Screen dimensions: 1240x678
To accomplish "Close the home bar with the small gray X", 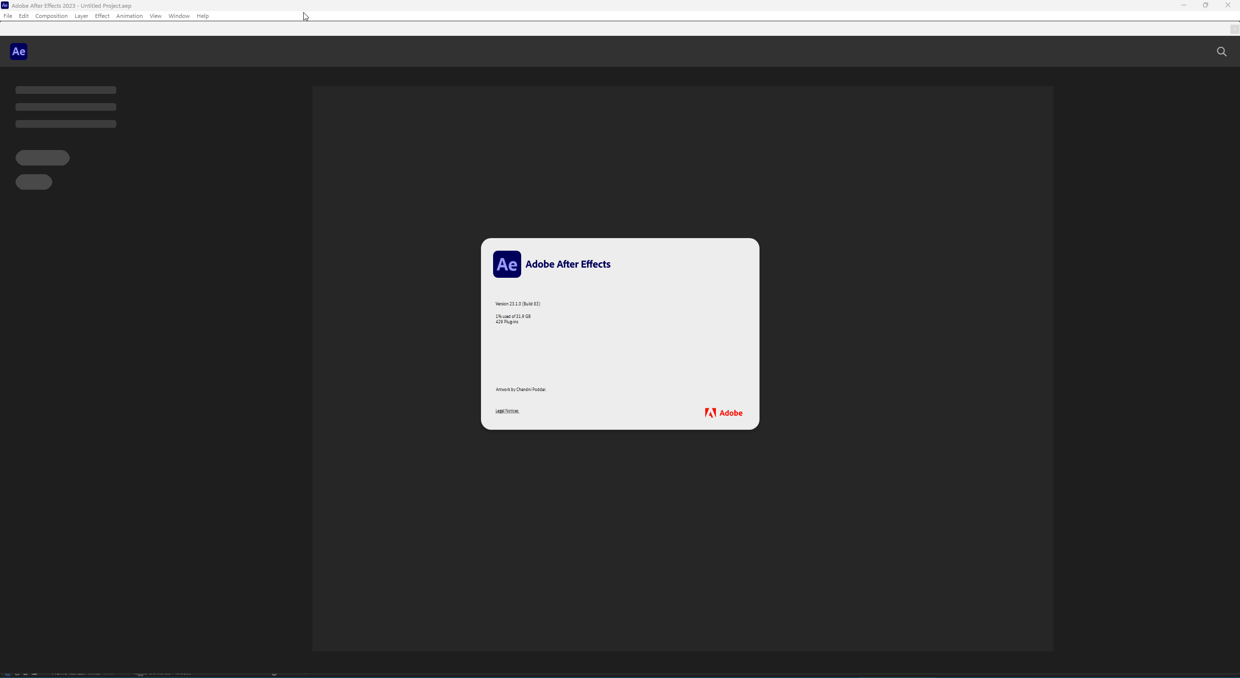I will click(x=1234, y=30).
